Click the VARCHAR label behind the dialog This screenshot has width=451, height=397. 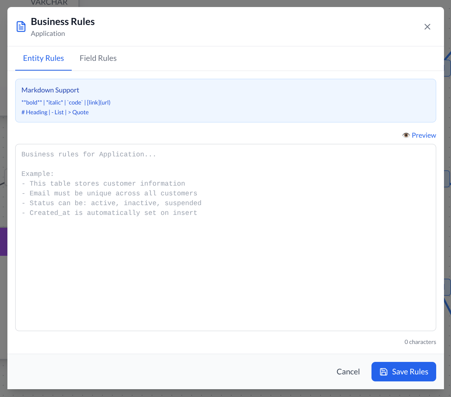(x=48, y=3)
